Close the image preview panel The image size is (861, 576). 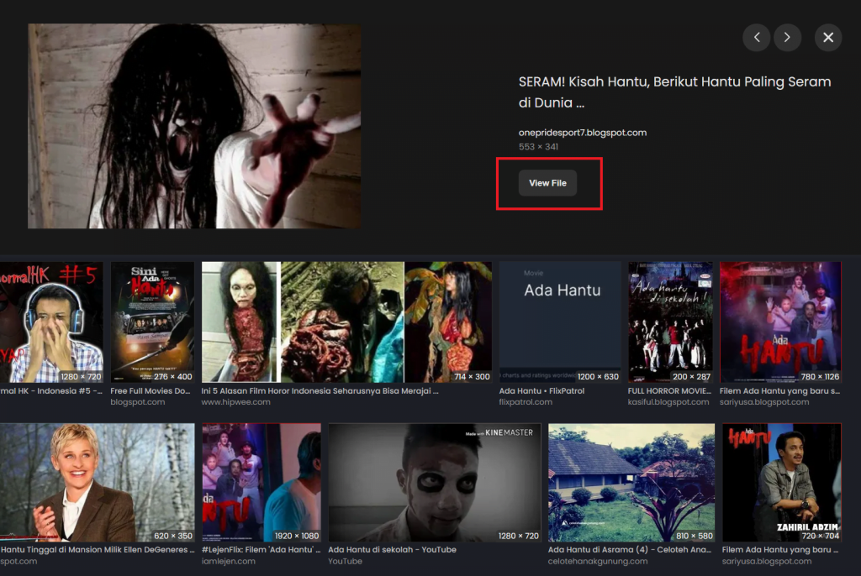828,38
